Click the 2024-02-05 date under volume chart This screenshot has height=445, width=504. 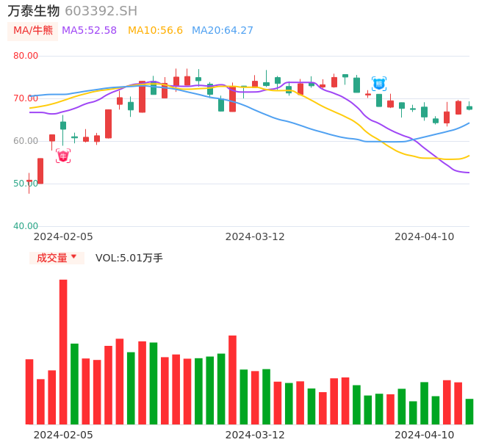[63, 435]
